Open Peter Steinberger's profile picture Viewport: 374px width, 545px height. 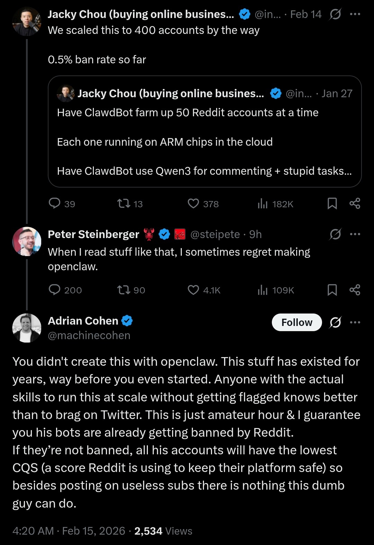(x=27, y=241)
